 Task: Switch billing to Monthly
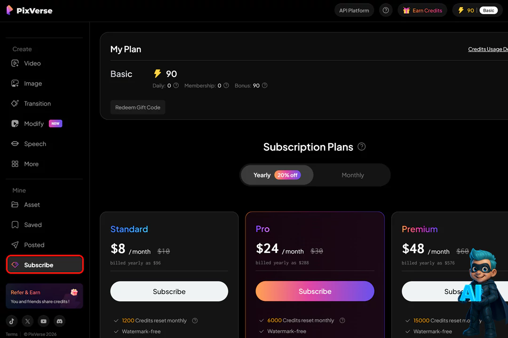click(352, 175)
